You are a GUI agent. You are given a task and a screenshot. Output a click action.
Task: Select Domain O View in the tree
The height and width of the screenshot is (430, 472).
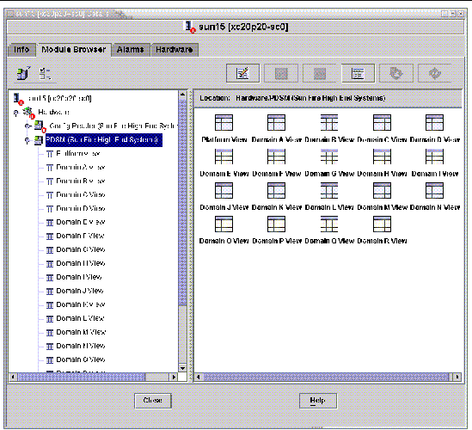click(81, 359)
